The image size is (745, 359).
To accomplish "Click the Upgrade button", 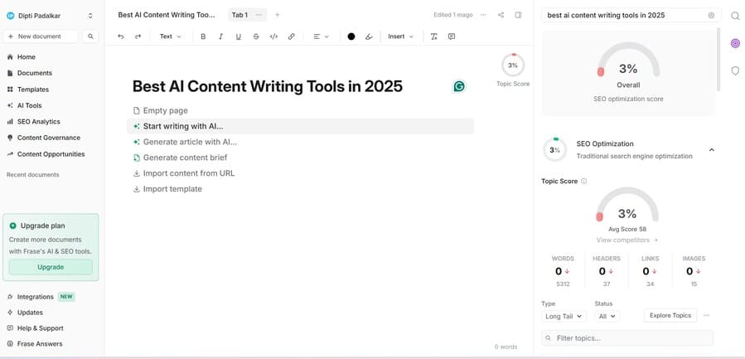I will tap(51, 267).
